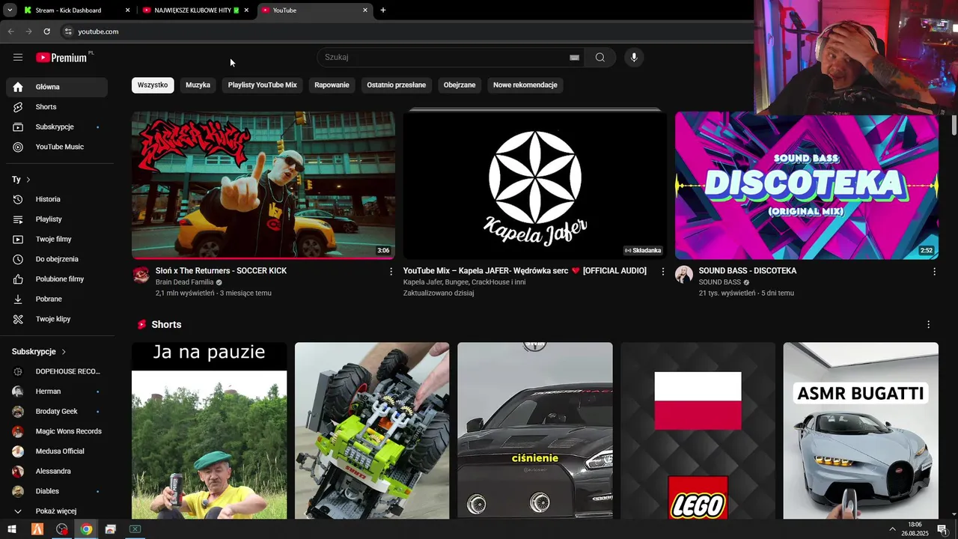Start voice search with microphone
The image size is (958, 539).
tap(634, 58)
